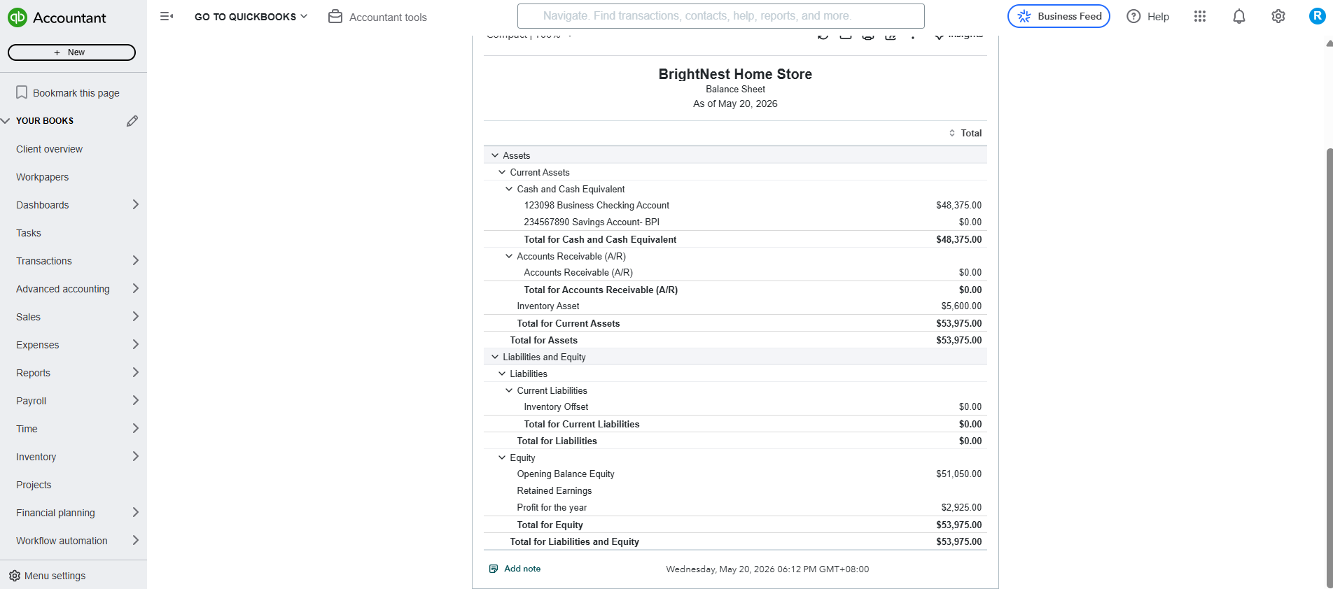Select the Total for Equity label
Viewport: 1333px width, 589px height.
coord(550,525)
